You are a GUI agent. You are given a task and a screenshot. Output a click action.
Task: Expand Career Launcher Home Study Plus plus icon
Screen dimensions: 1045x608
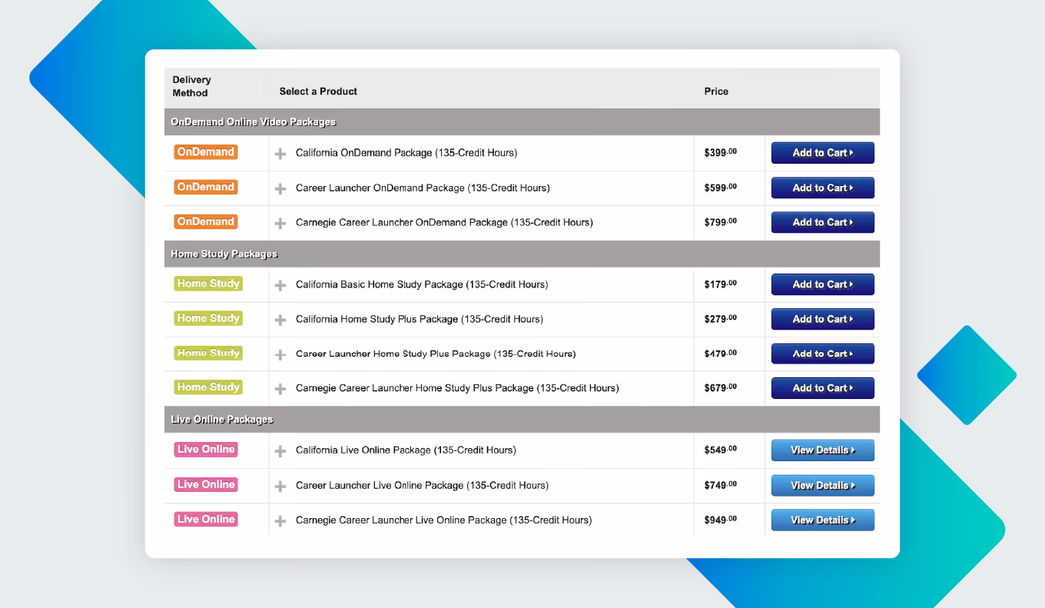click(x=280, y=354)
